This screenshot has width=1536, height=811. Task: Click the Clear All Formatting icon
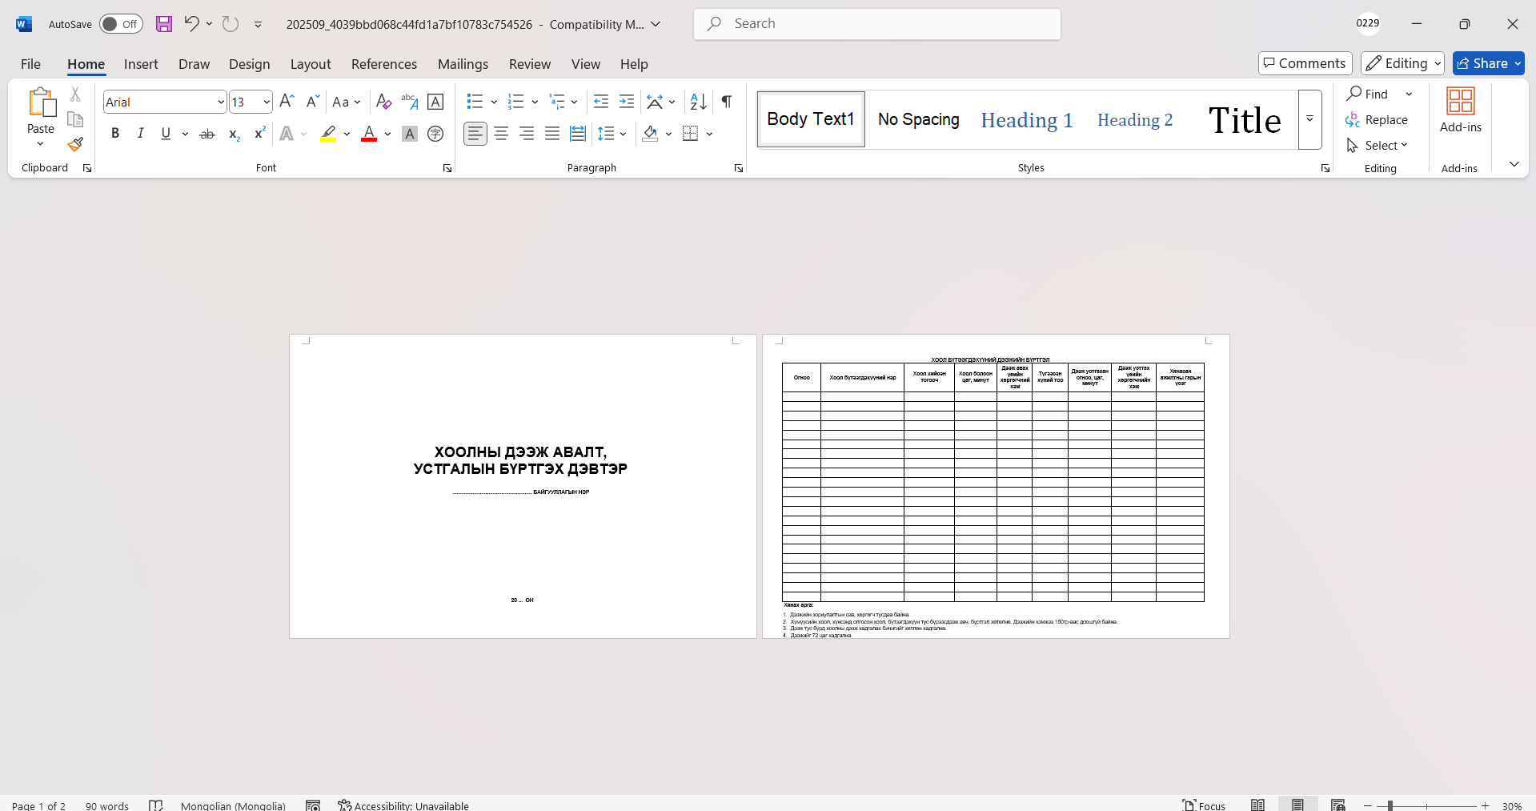(x=383, y=102)
